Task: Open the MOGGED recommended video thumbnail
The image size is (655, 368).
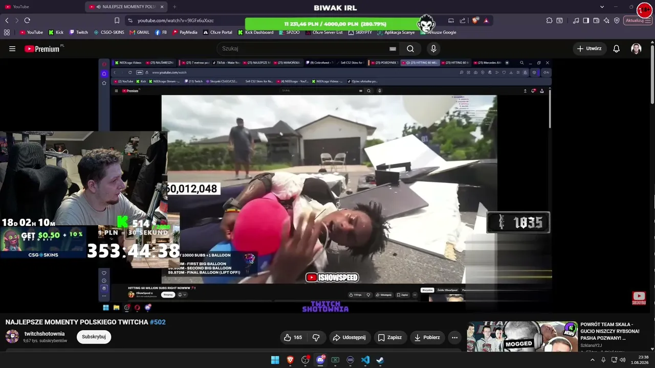Action: [522, 336]
